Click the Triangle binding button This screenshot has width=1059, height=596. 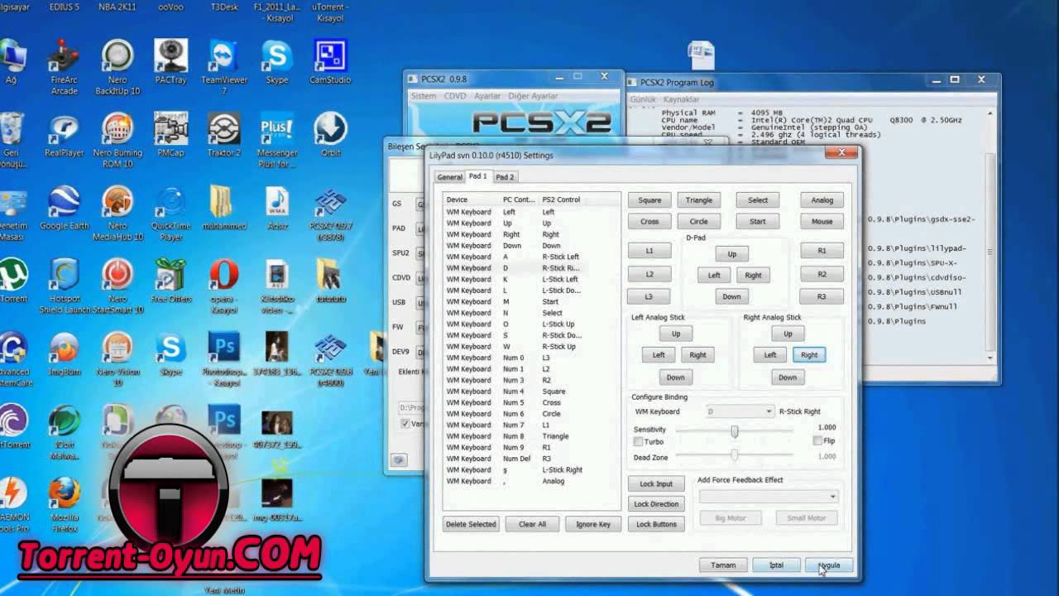(x=699, y=200)
